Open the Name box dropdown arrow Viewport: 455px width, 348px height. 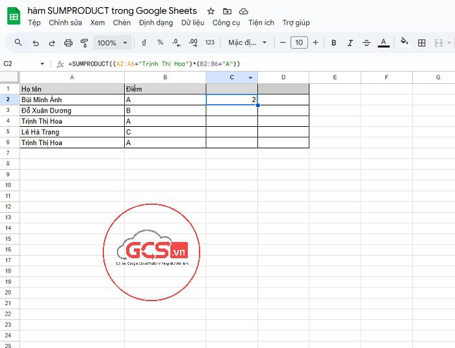[x=43, y=64]
